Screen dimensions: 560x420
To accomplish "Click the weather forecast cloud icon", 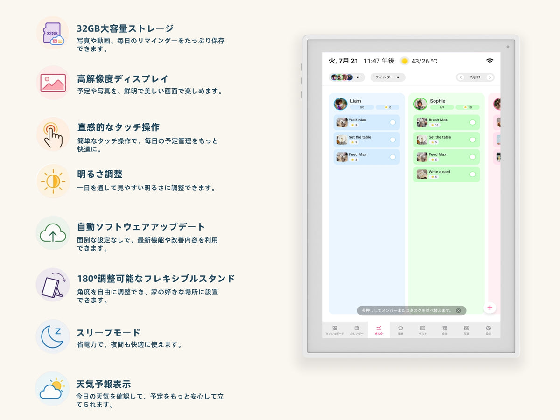I will (x=52, y=388).
